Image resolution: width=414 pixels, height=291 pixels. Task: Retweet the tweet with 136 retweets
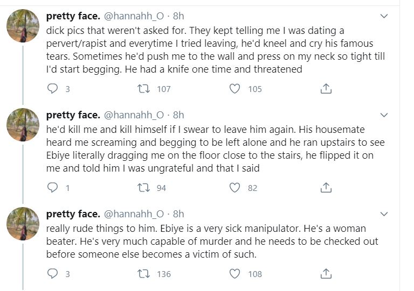[144, 274]
